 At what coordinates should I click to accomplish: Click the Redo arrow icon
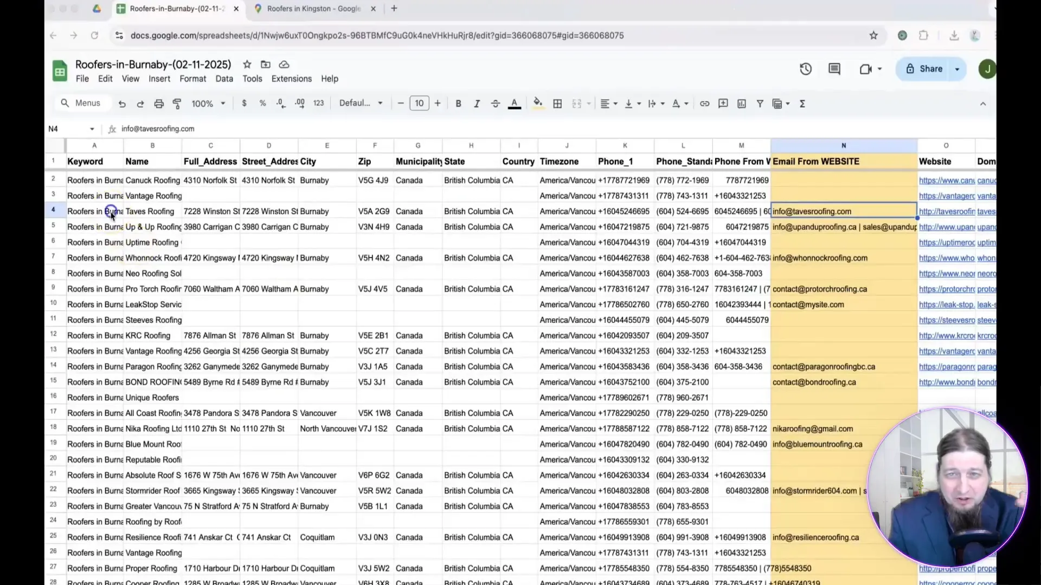pyautogui.click(x=140, y=103)
